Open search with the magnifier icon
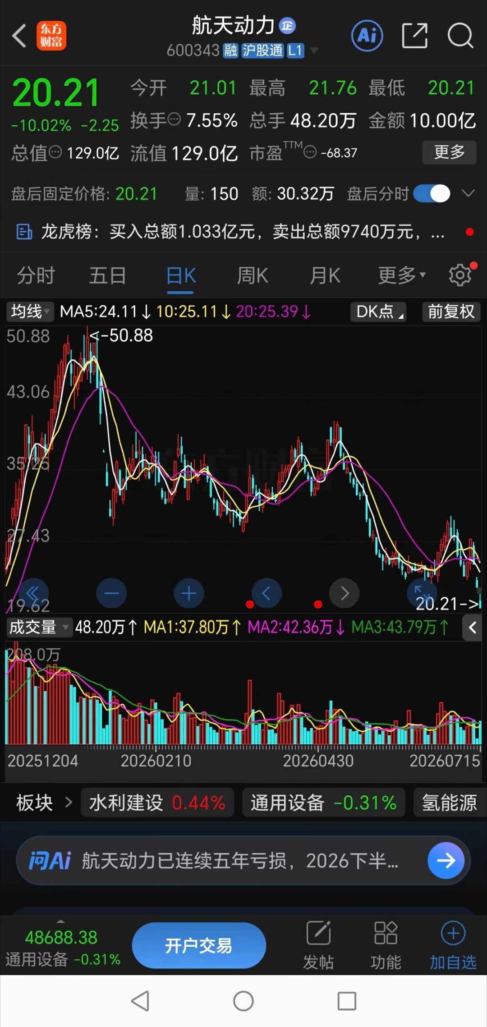The width and height of the screenshot is (487, 1027). [x=460, y=36]
